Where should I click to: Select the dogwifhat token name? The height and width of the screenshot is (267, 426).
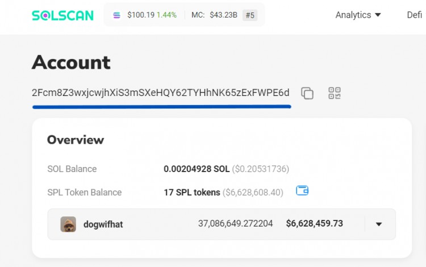coord(103,224)
